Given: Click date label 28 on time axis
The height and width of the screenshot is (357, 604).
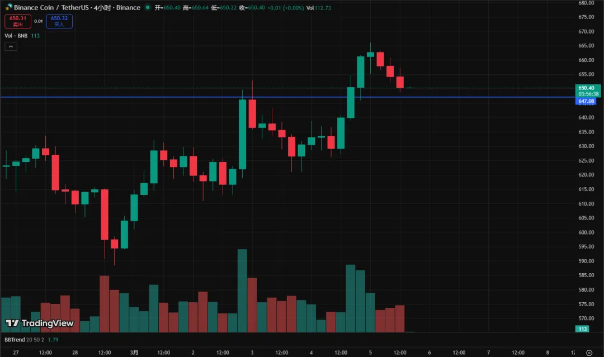Looking at the screenshot, I should pyautogui.click(x=75, y=353).
